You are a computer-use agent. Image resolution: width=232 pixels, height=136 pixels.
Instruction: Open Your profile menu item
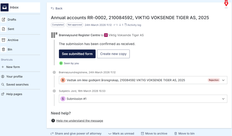14,76
